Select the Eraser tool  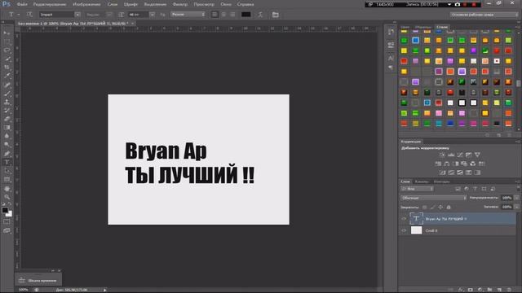coord(7,119)
